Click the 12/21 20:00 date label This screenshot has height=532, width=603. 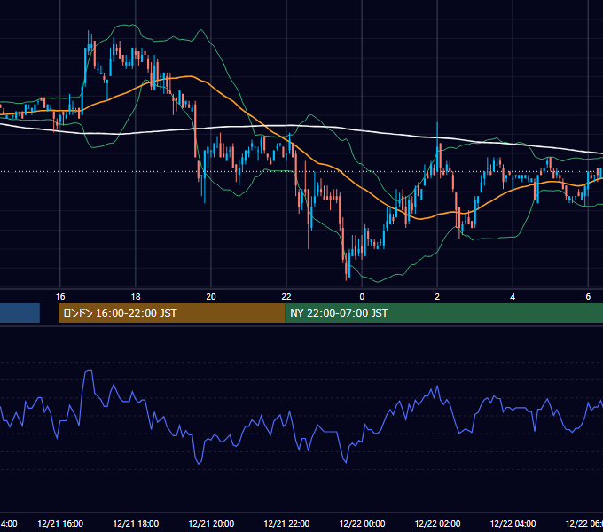click(x=211, y=523)
